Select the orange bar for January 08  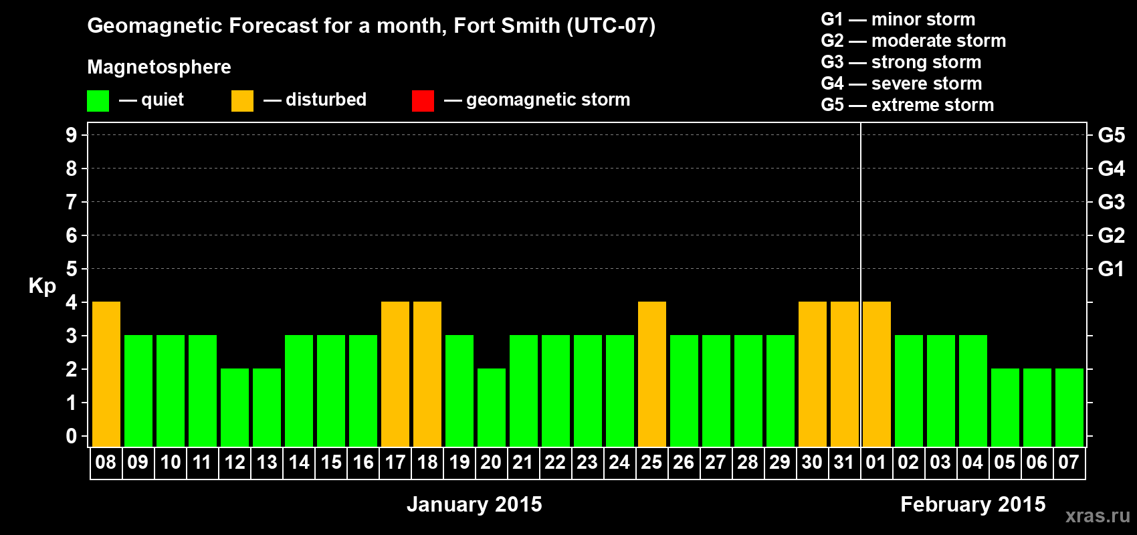tap(106, 374)
